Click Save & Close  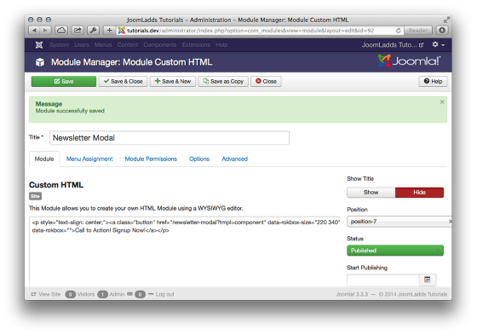tap(123, 81)
